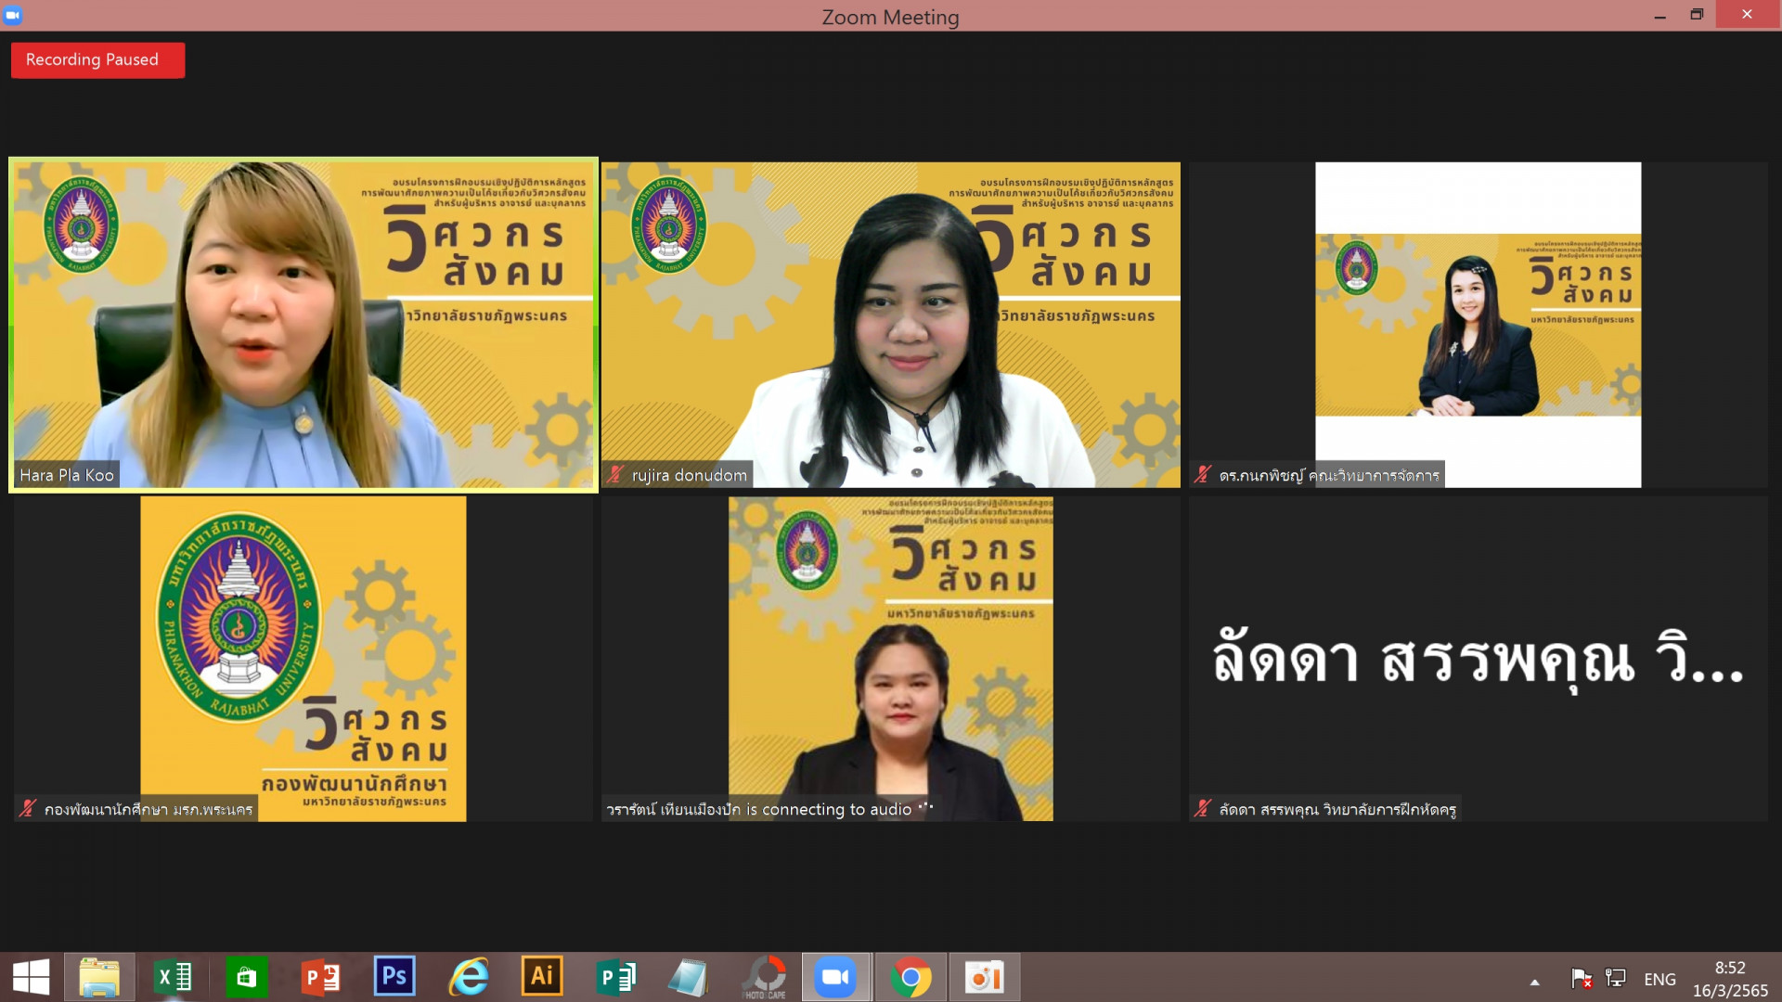Click the Zoom logo icon in title bar
Screen dimensions: 1782x1002
click(13, 15)
